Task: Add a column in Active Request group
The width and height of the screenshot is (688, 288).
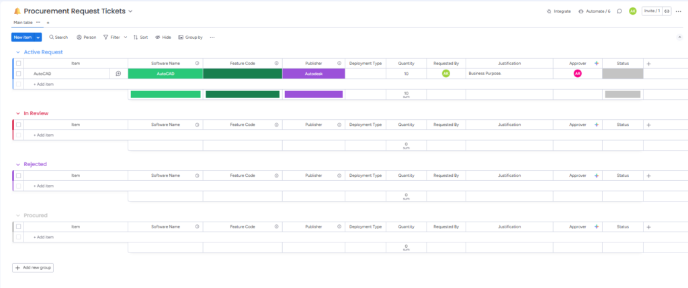Action: click(648, 63)
